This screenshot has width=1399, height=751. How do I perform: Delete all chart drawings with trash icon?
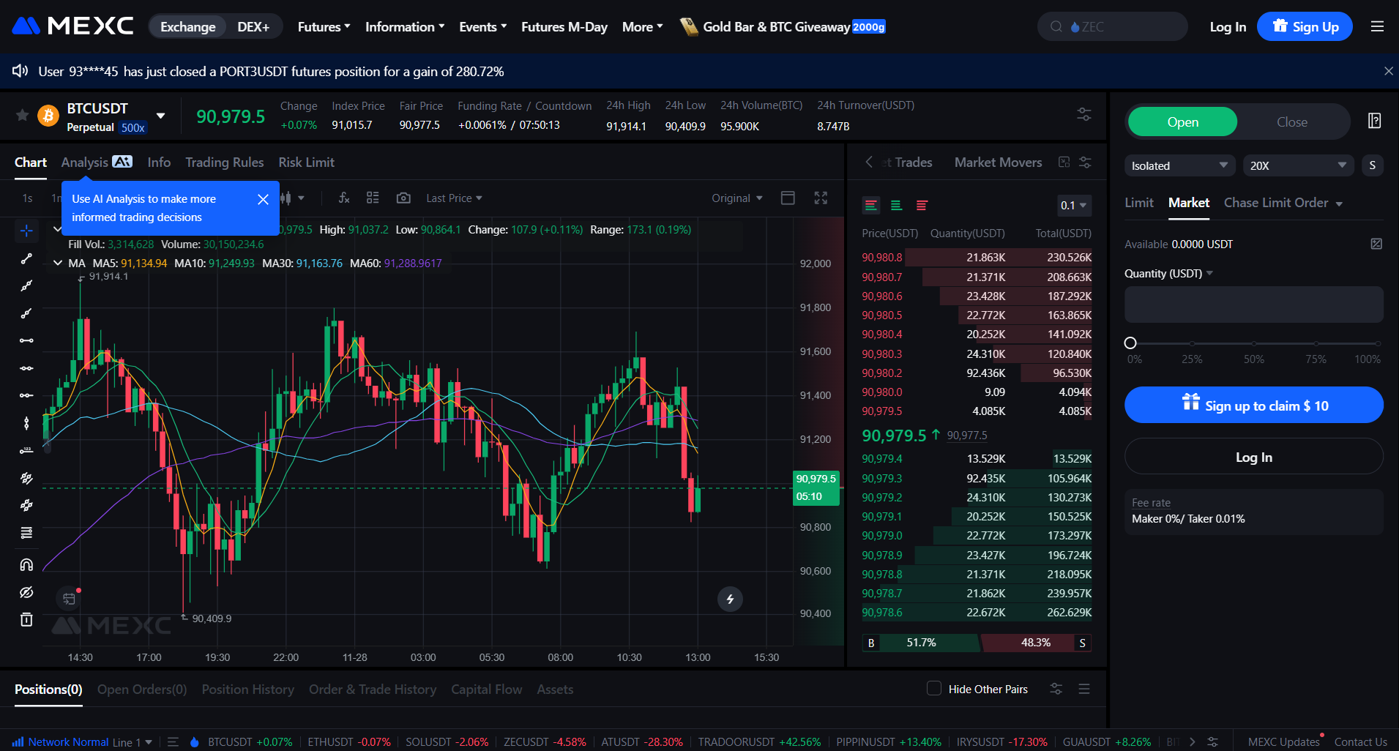26,619
